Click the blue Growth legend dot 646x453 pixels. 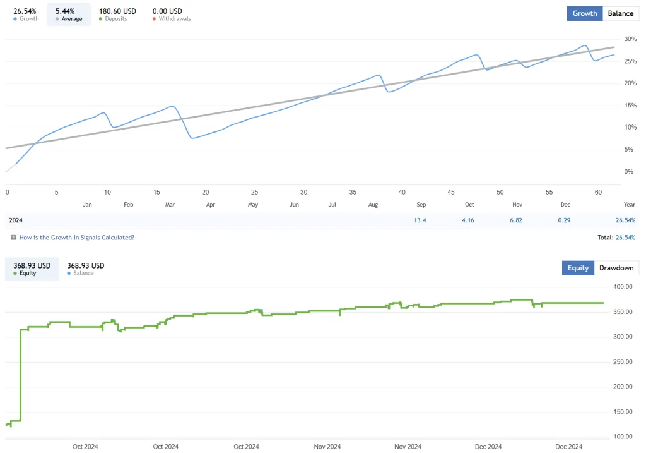pyautogui.click(x=15, y=19)
